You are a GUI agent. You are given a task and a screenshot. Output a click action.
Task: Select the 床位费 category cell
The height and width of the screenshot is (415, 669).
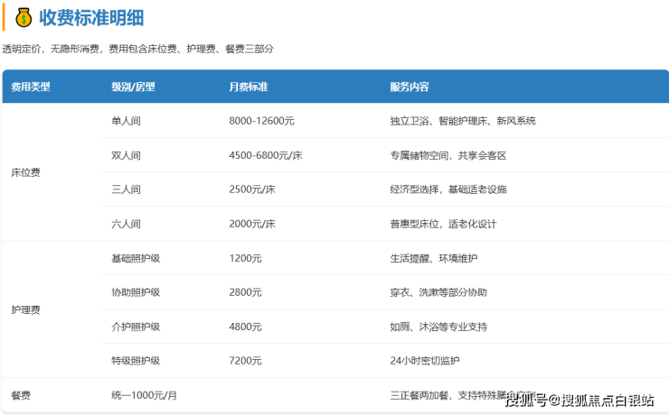click(x=25, y=172)
